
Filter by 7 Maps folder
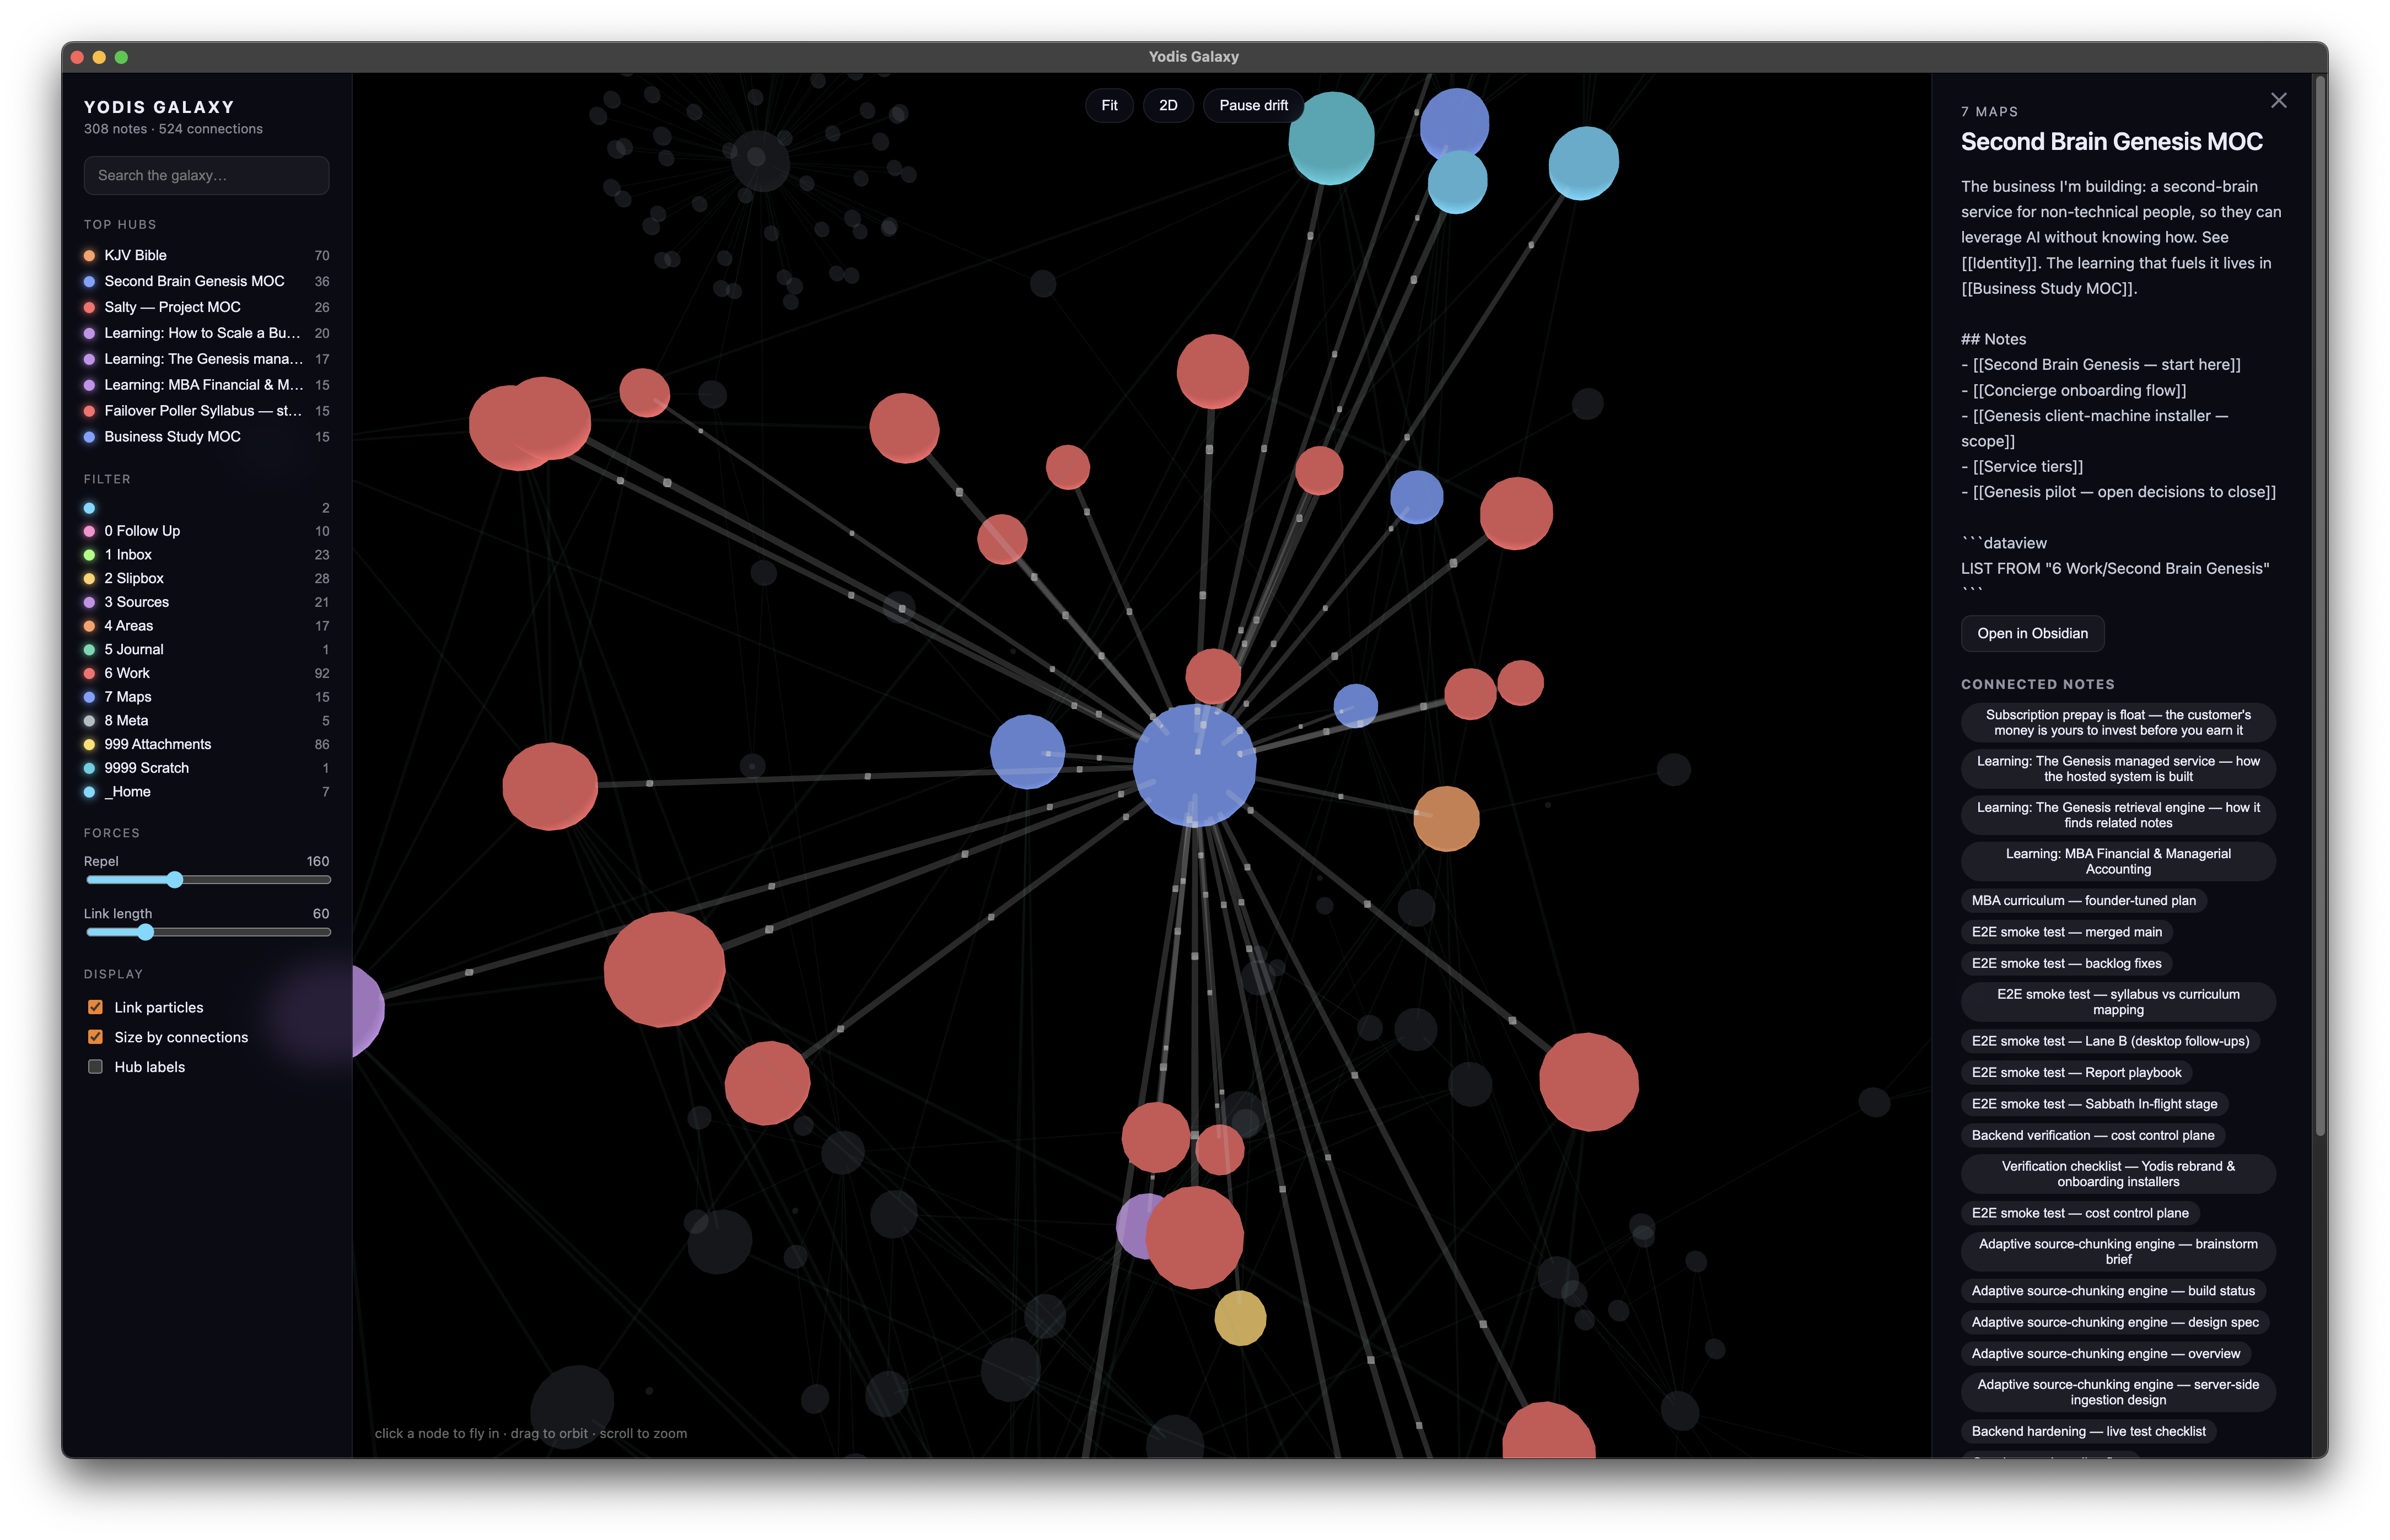[x=206, y=697]
